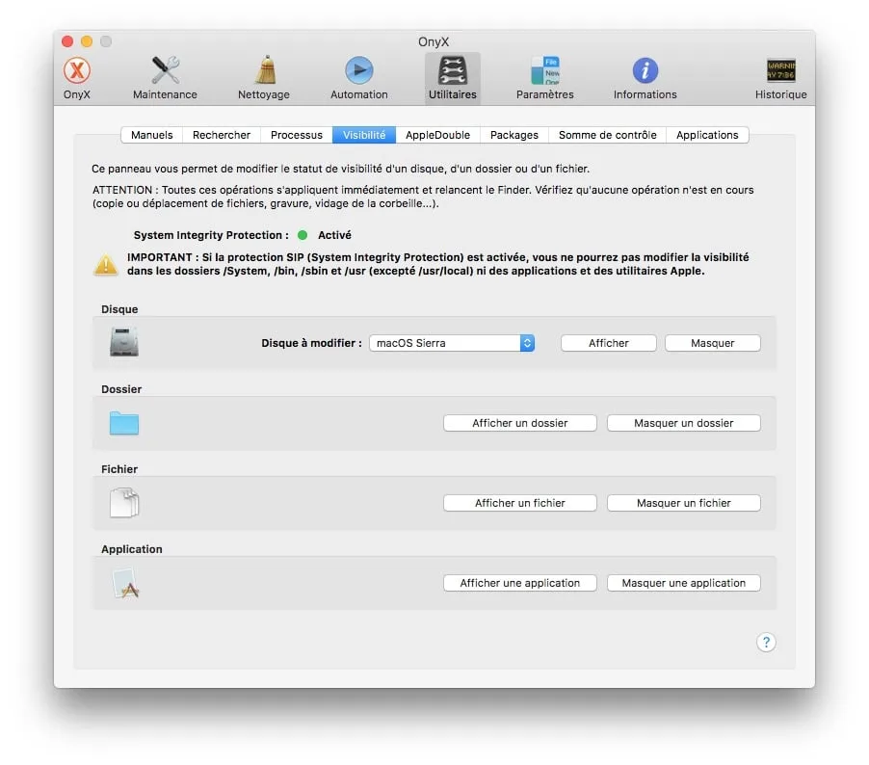
Task: Open help with the question mark button
Action: [766, 642]
